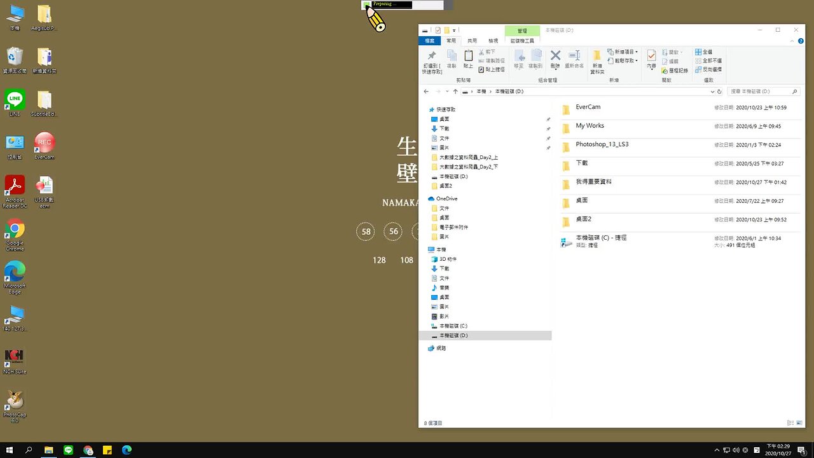Viewport: 814px width, 458px height.
Task: Switch to the 常用 (Home) ribbon tab
Action: 451,41
